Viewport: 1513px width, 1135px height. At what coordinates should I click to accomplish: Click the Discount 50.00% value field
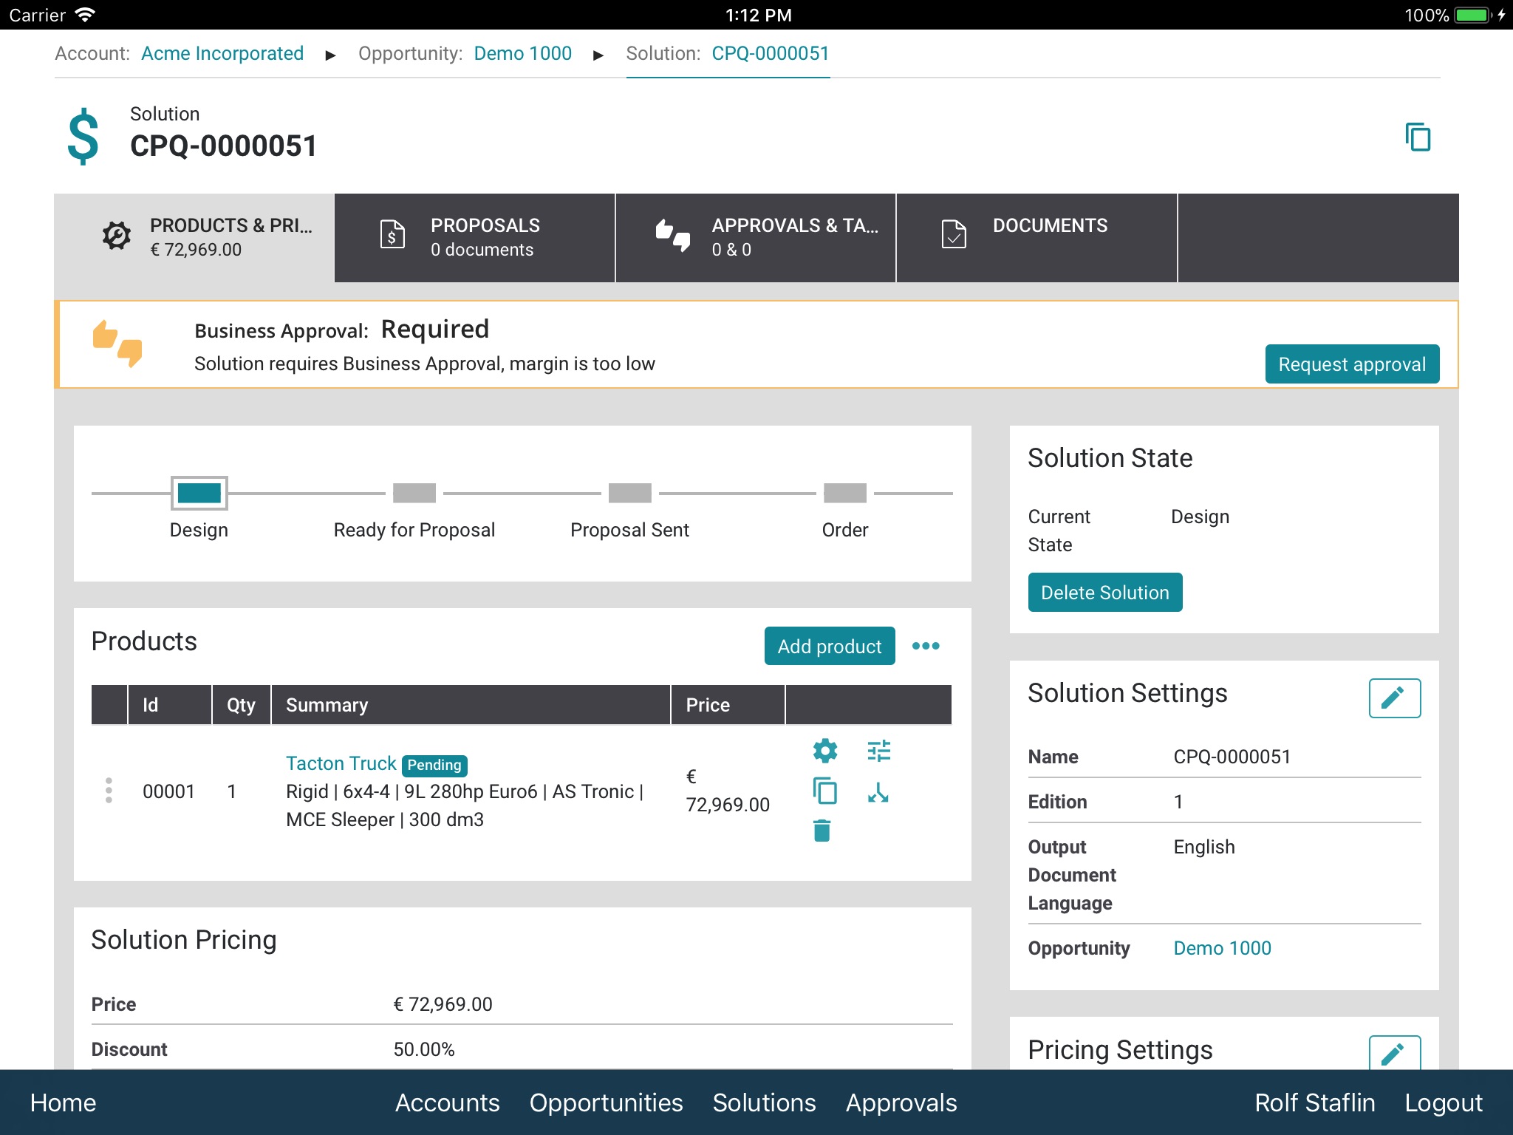[x=426, y=1048]
